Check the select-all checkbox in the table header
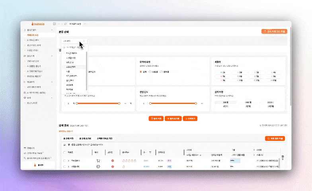The image size is (312, 191). (64, 152)
